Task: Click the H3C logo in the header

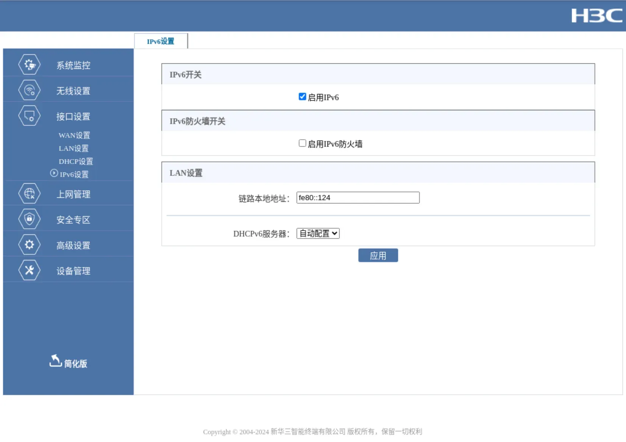Action: (596, 16)
